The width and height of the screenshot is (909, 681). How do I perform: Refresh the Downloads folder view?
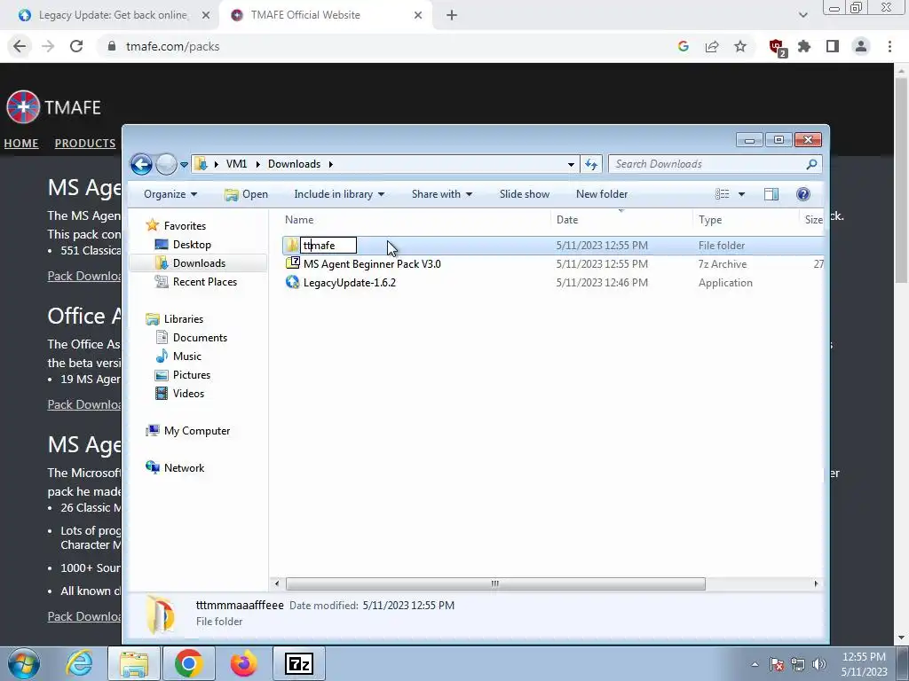point(591,164)
